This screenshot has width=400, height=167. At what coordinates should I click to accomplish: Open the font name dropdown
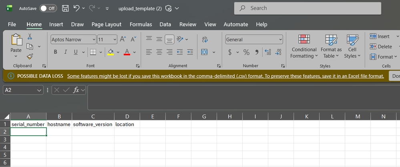tap(94, 40)
